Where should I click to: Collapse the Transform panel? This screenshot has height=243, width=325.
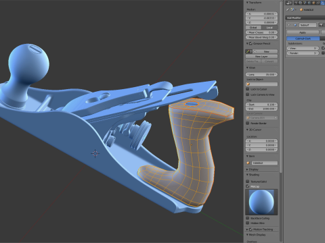[x=247, y=3]
